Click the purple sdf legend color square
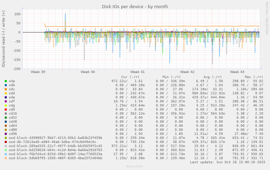The width and height of the screenshot is (270, 170). 6,101
